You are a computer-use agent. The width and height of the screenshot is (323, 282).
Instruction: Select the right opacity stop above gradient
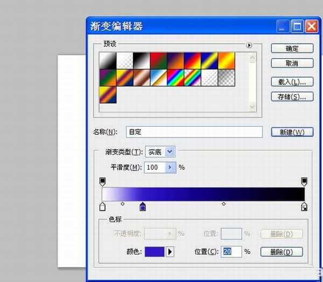(304, 182)
